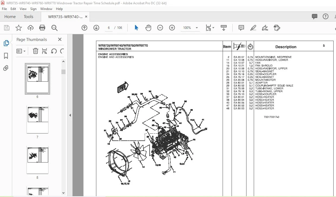336x197 pixels.
Task: Close the Page Thumbnails panel
Action: coord(60,40)
